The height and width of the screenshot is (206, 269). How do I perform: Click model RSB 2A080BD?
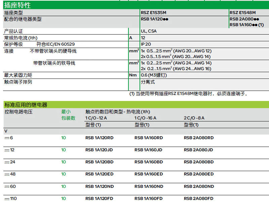[x=199, y=162]
